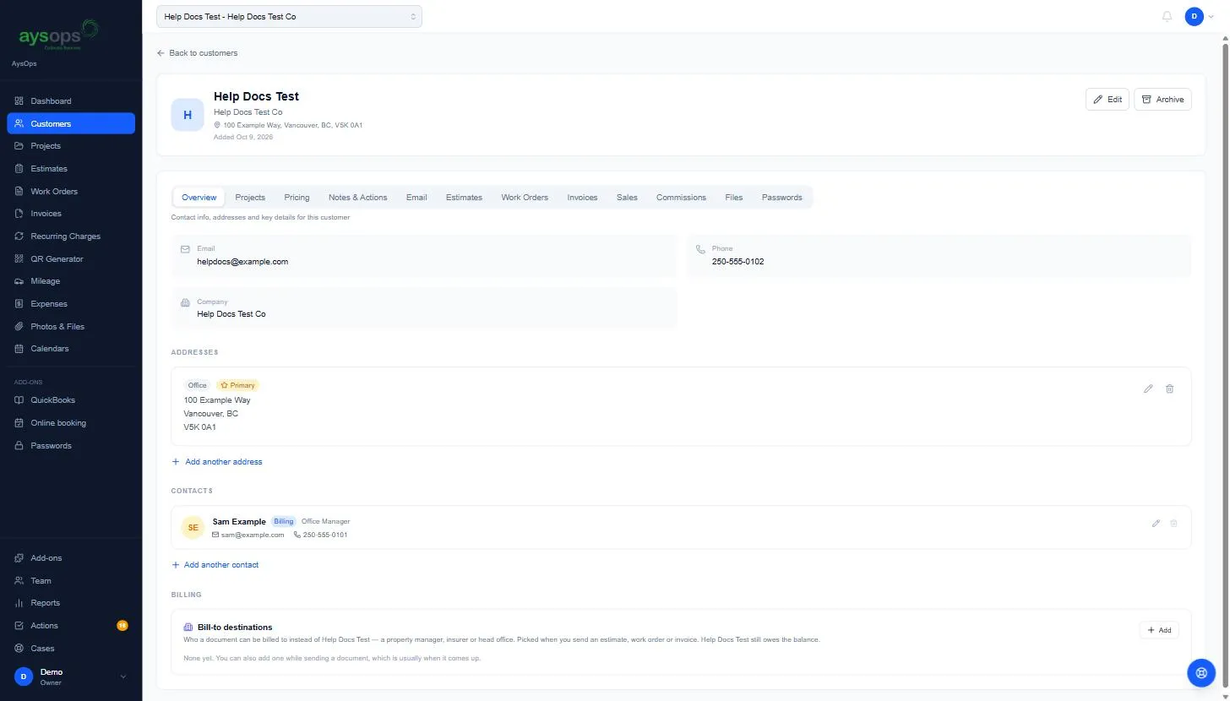
Task: Open the Actions item with badge
Action: 71,626
